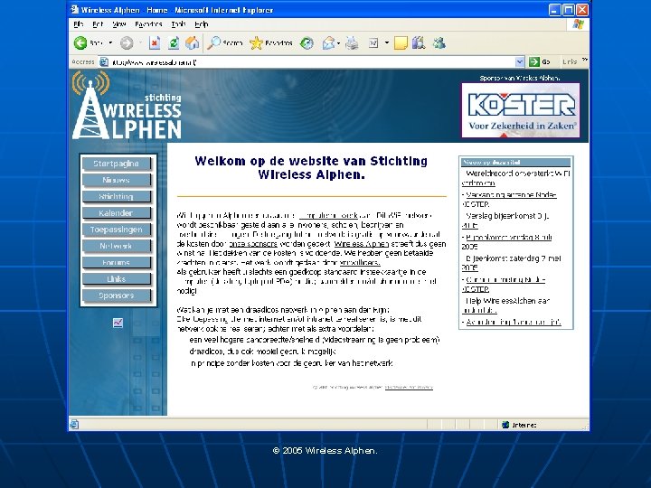Open the Help menu
The image size is (651, 488).
[202, 24]
